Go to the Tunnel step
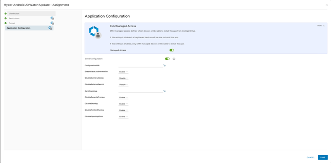The image size is (331, 163). (x=12, y=23)
